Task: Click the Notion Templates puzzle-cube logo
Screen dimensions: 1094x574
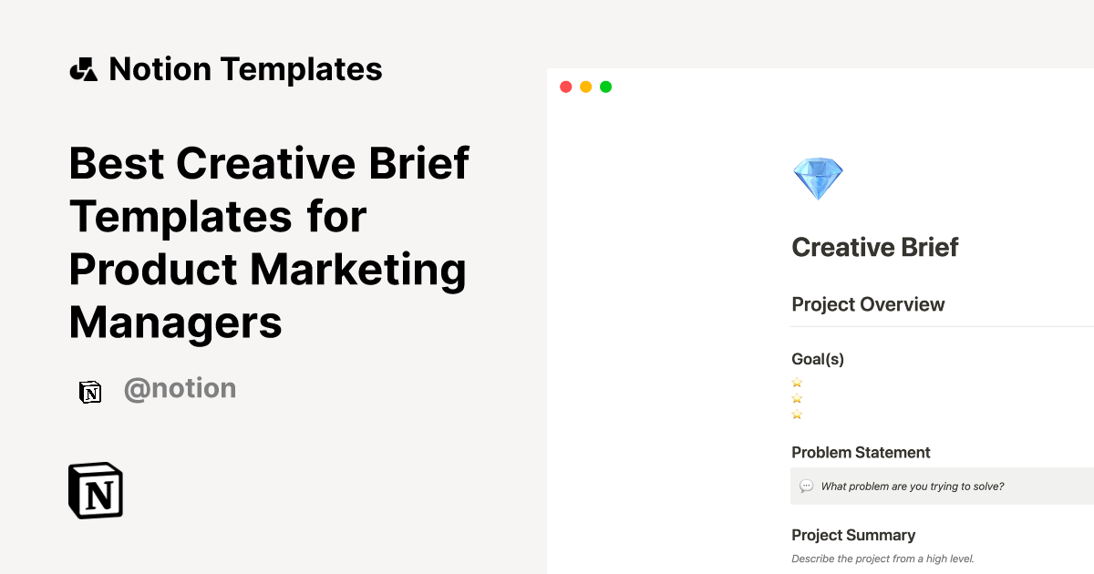Action: coord(83,68)
